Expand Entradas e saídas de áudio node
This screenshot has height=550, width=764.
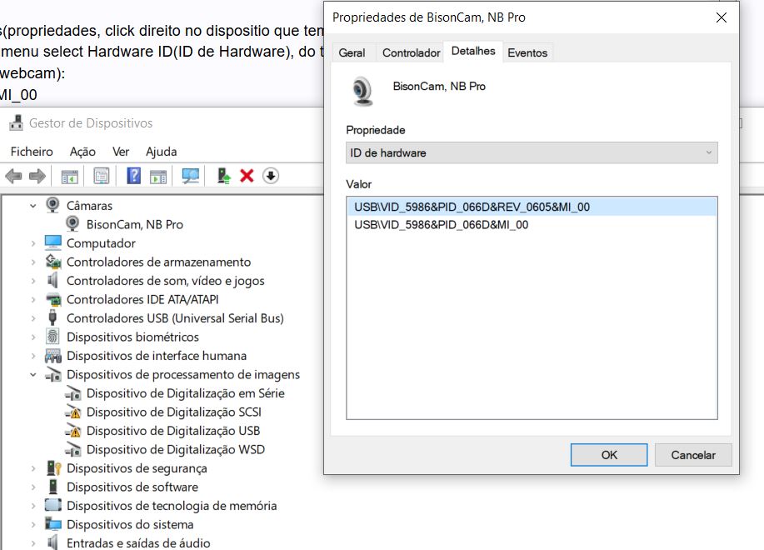click(33, 543)
